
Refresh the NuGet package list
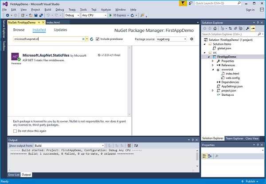[x=92, y=39]
